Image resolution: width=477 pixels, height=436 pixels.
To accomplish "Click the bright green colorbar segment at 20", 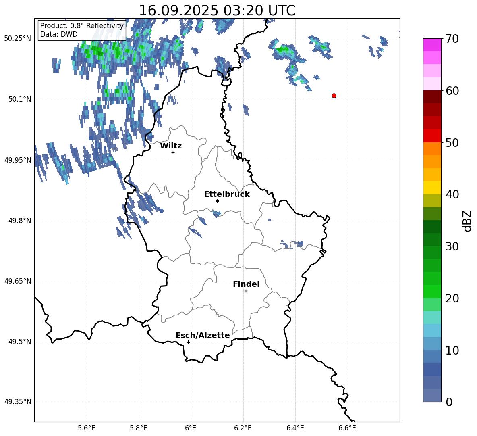I will pyautogui.click(x=432, y=292).
